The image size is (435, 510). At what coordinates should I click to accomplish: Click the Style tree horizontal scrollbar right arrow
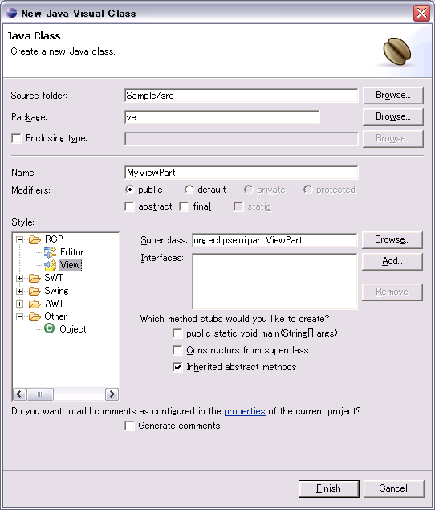coord(112,394)
